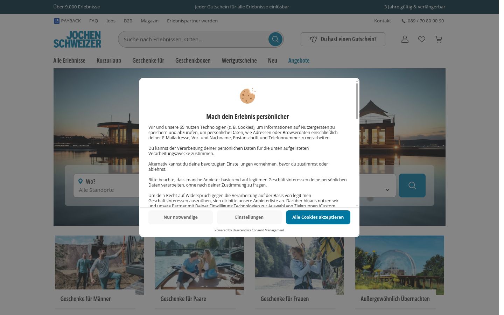This screenshot has width=504, height=315.
Task: Click the blue hero search button
Action: pyautogui.click(x=412, y=185)
